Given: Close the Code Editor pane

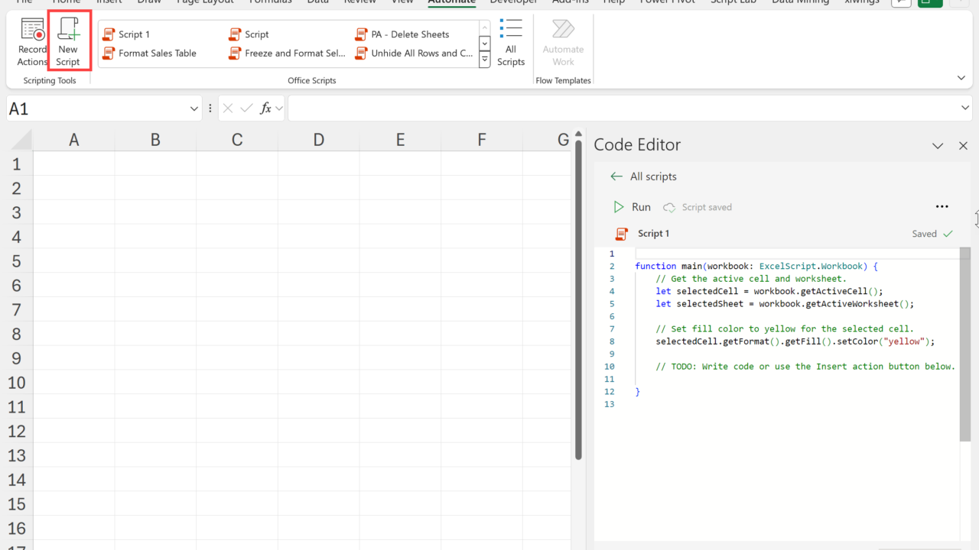Looking at the screenshot, I should (x=963, y=145).
